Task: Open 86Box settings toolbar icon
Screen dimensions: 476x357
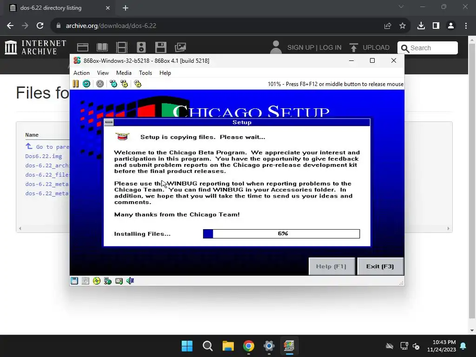Action: (x=138, y=84)
